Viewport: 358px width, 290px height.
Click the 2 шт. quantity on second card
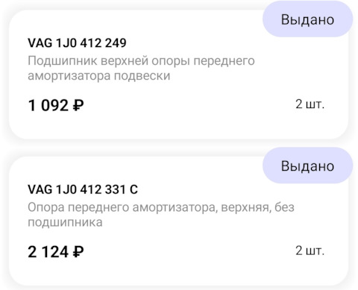coord(310,250)
